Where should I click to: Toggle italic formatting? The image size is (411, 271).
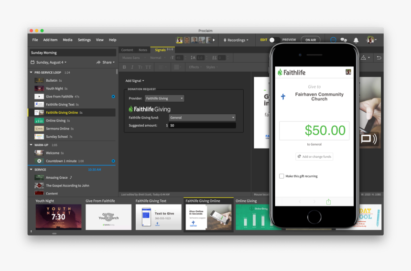pos(132,67)
